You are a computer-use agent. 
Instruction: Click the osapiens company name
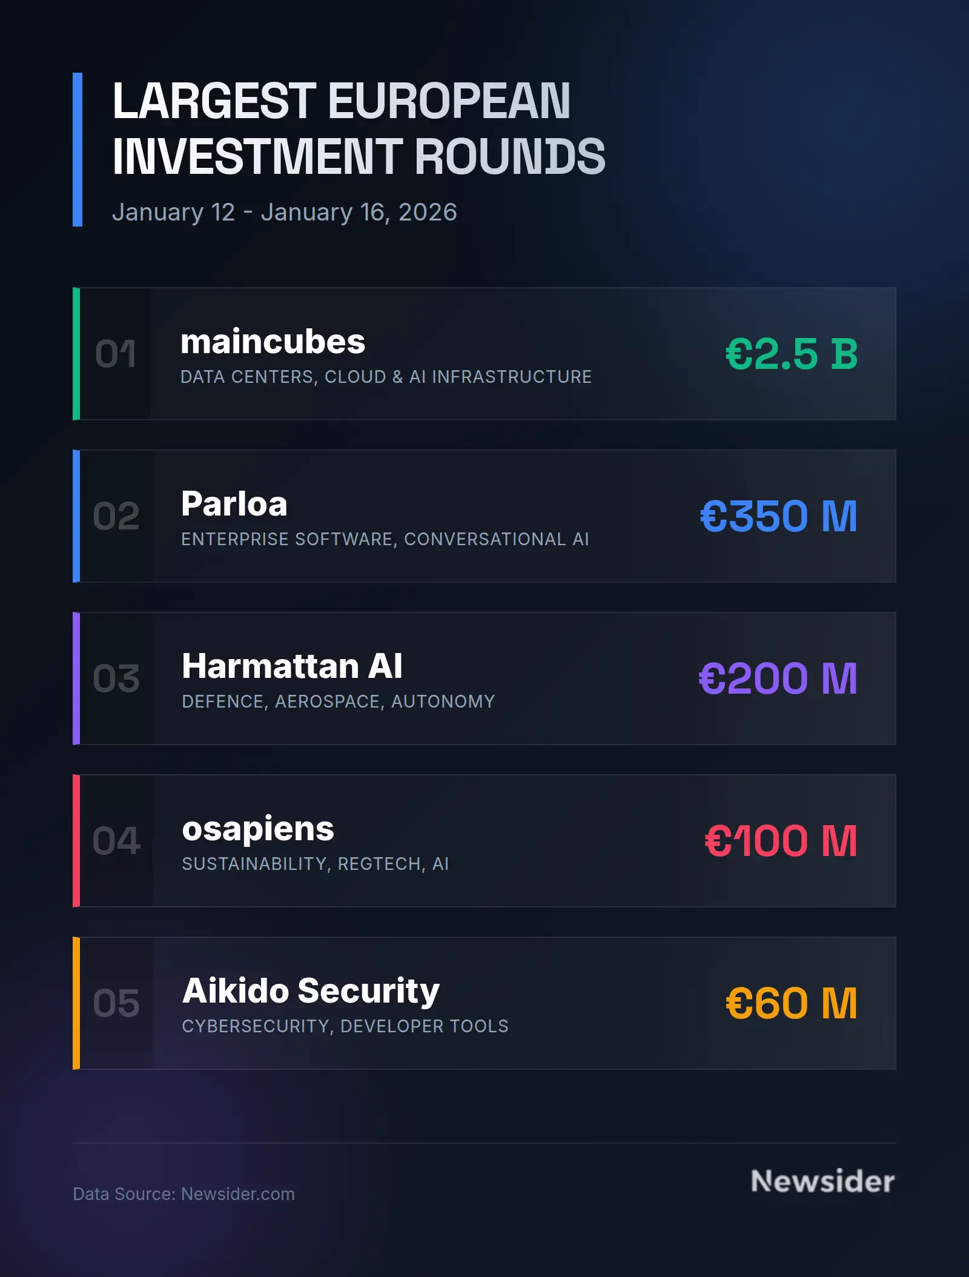[258, 829]
